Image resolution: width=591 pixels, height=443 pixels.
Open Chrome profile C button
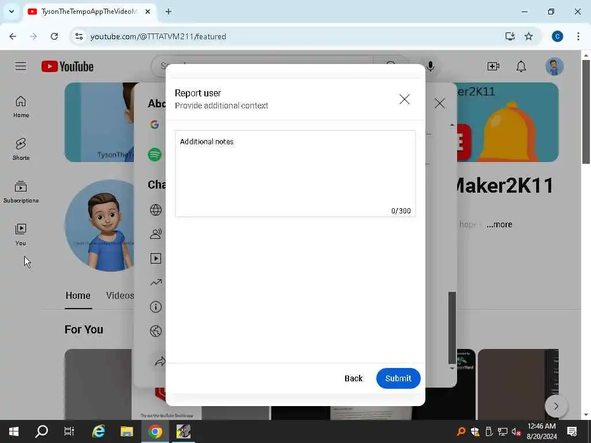(x=557, y=36)
